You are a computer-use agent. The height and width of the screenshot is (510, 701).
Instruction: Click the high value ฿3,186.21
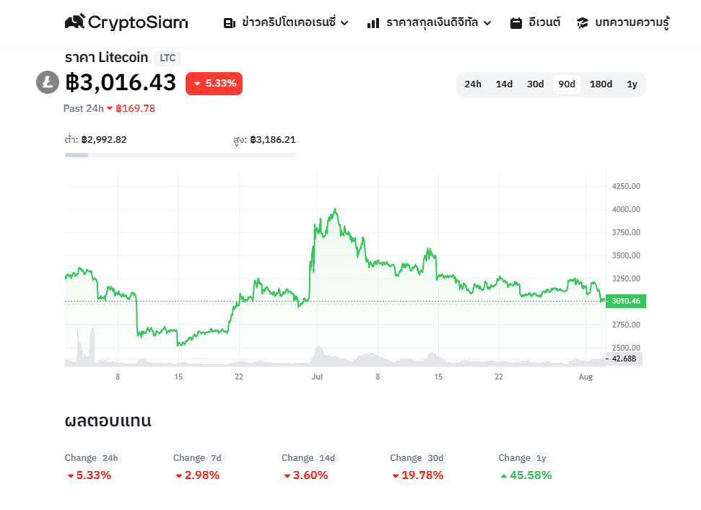coord(273,140)
